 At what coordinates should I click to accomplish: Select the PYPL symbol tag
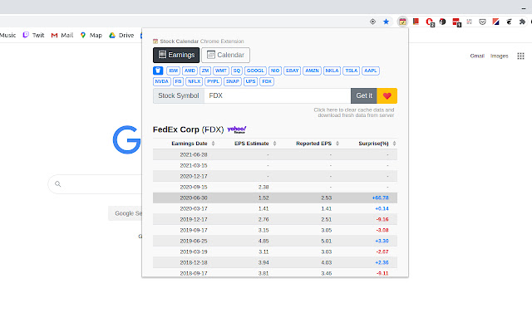pyautogui.click(x=213, y=81)
